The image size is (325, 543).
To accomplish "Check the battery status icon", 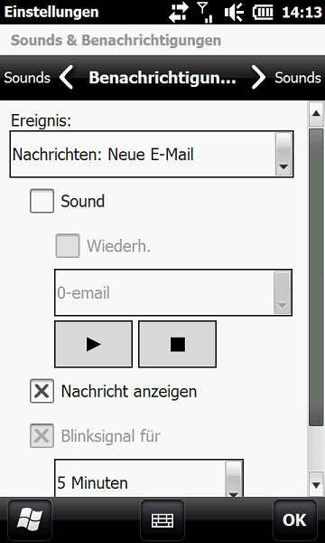I will tap(263, 13).
